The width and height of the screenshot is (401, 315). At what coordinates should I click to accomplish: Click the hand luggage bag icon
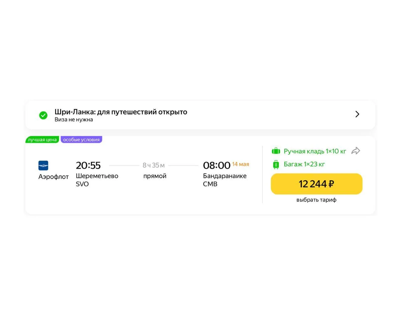pos(276,151)
